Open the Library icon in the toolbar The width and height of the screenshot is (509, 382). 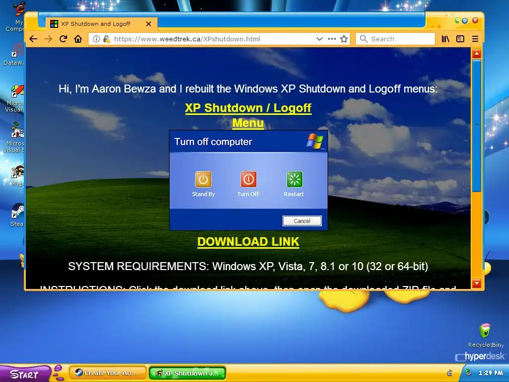pyautogui.click(x=445, y=39)
